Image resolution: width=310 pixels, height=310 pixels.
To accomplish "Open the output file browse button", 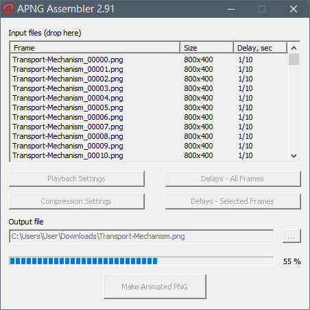I will (x=291, y=236).
